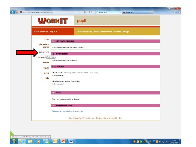
Task: Click the small new tab button
Action: pos(151,12)
